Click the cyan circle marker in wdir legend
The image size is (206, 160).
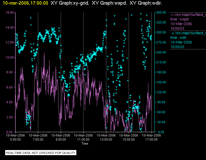click(x=173, y=33)
